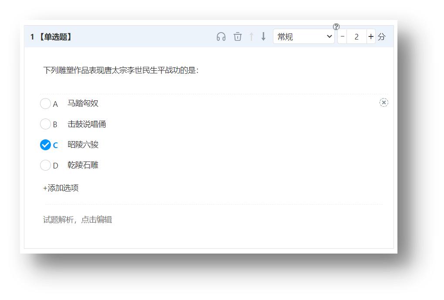This screenshot has width=444, height=300.
Task: Delete the question using trash icon
Action: 237,37
